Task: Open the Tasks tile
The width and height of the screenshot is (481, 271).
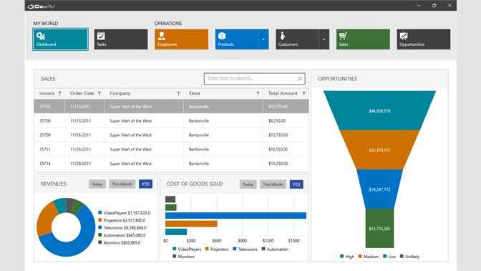Action: coord(121,39)
